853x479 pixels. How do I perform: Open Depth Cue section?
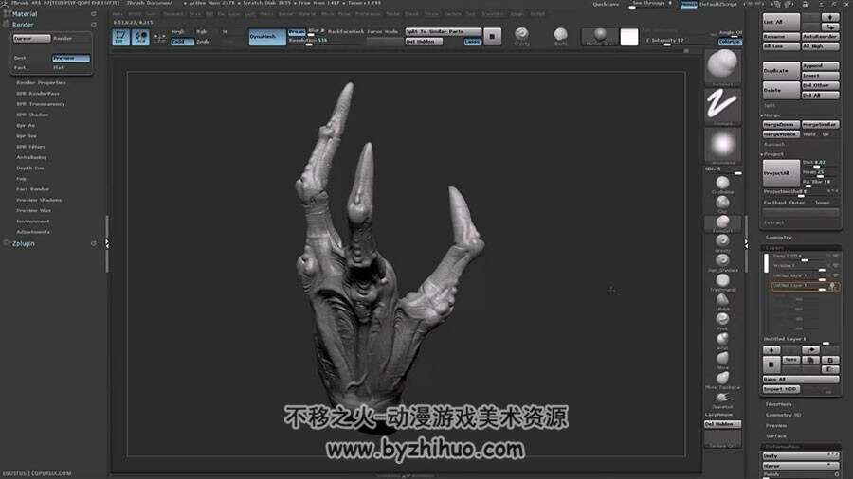coord(30,168)
